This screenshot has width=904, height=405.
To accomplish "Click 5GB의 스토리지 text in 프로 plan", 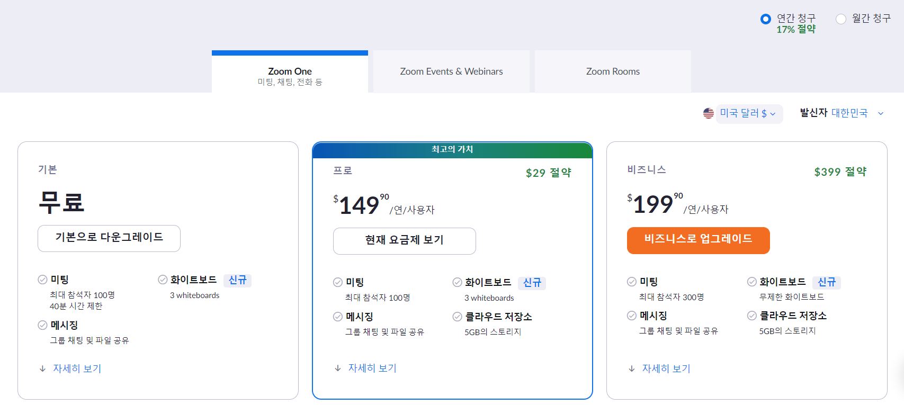I will pyautogui.click(x=493, y=332).
